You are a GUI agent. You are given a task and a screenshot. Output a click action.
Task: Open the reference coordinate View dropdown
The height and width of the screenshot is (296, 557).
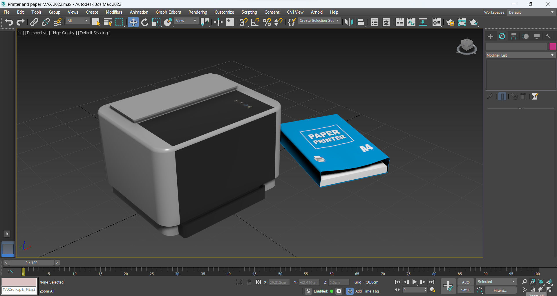tap(186, 21)
